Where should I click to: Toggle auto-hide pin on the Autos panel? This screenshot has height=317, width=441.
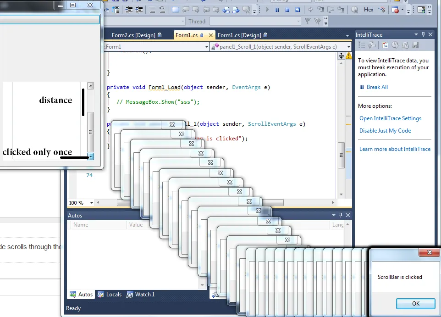tap(340, 215)
